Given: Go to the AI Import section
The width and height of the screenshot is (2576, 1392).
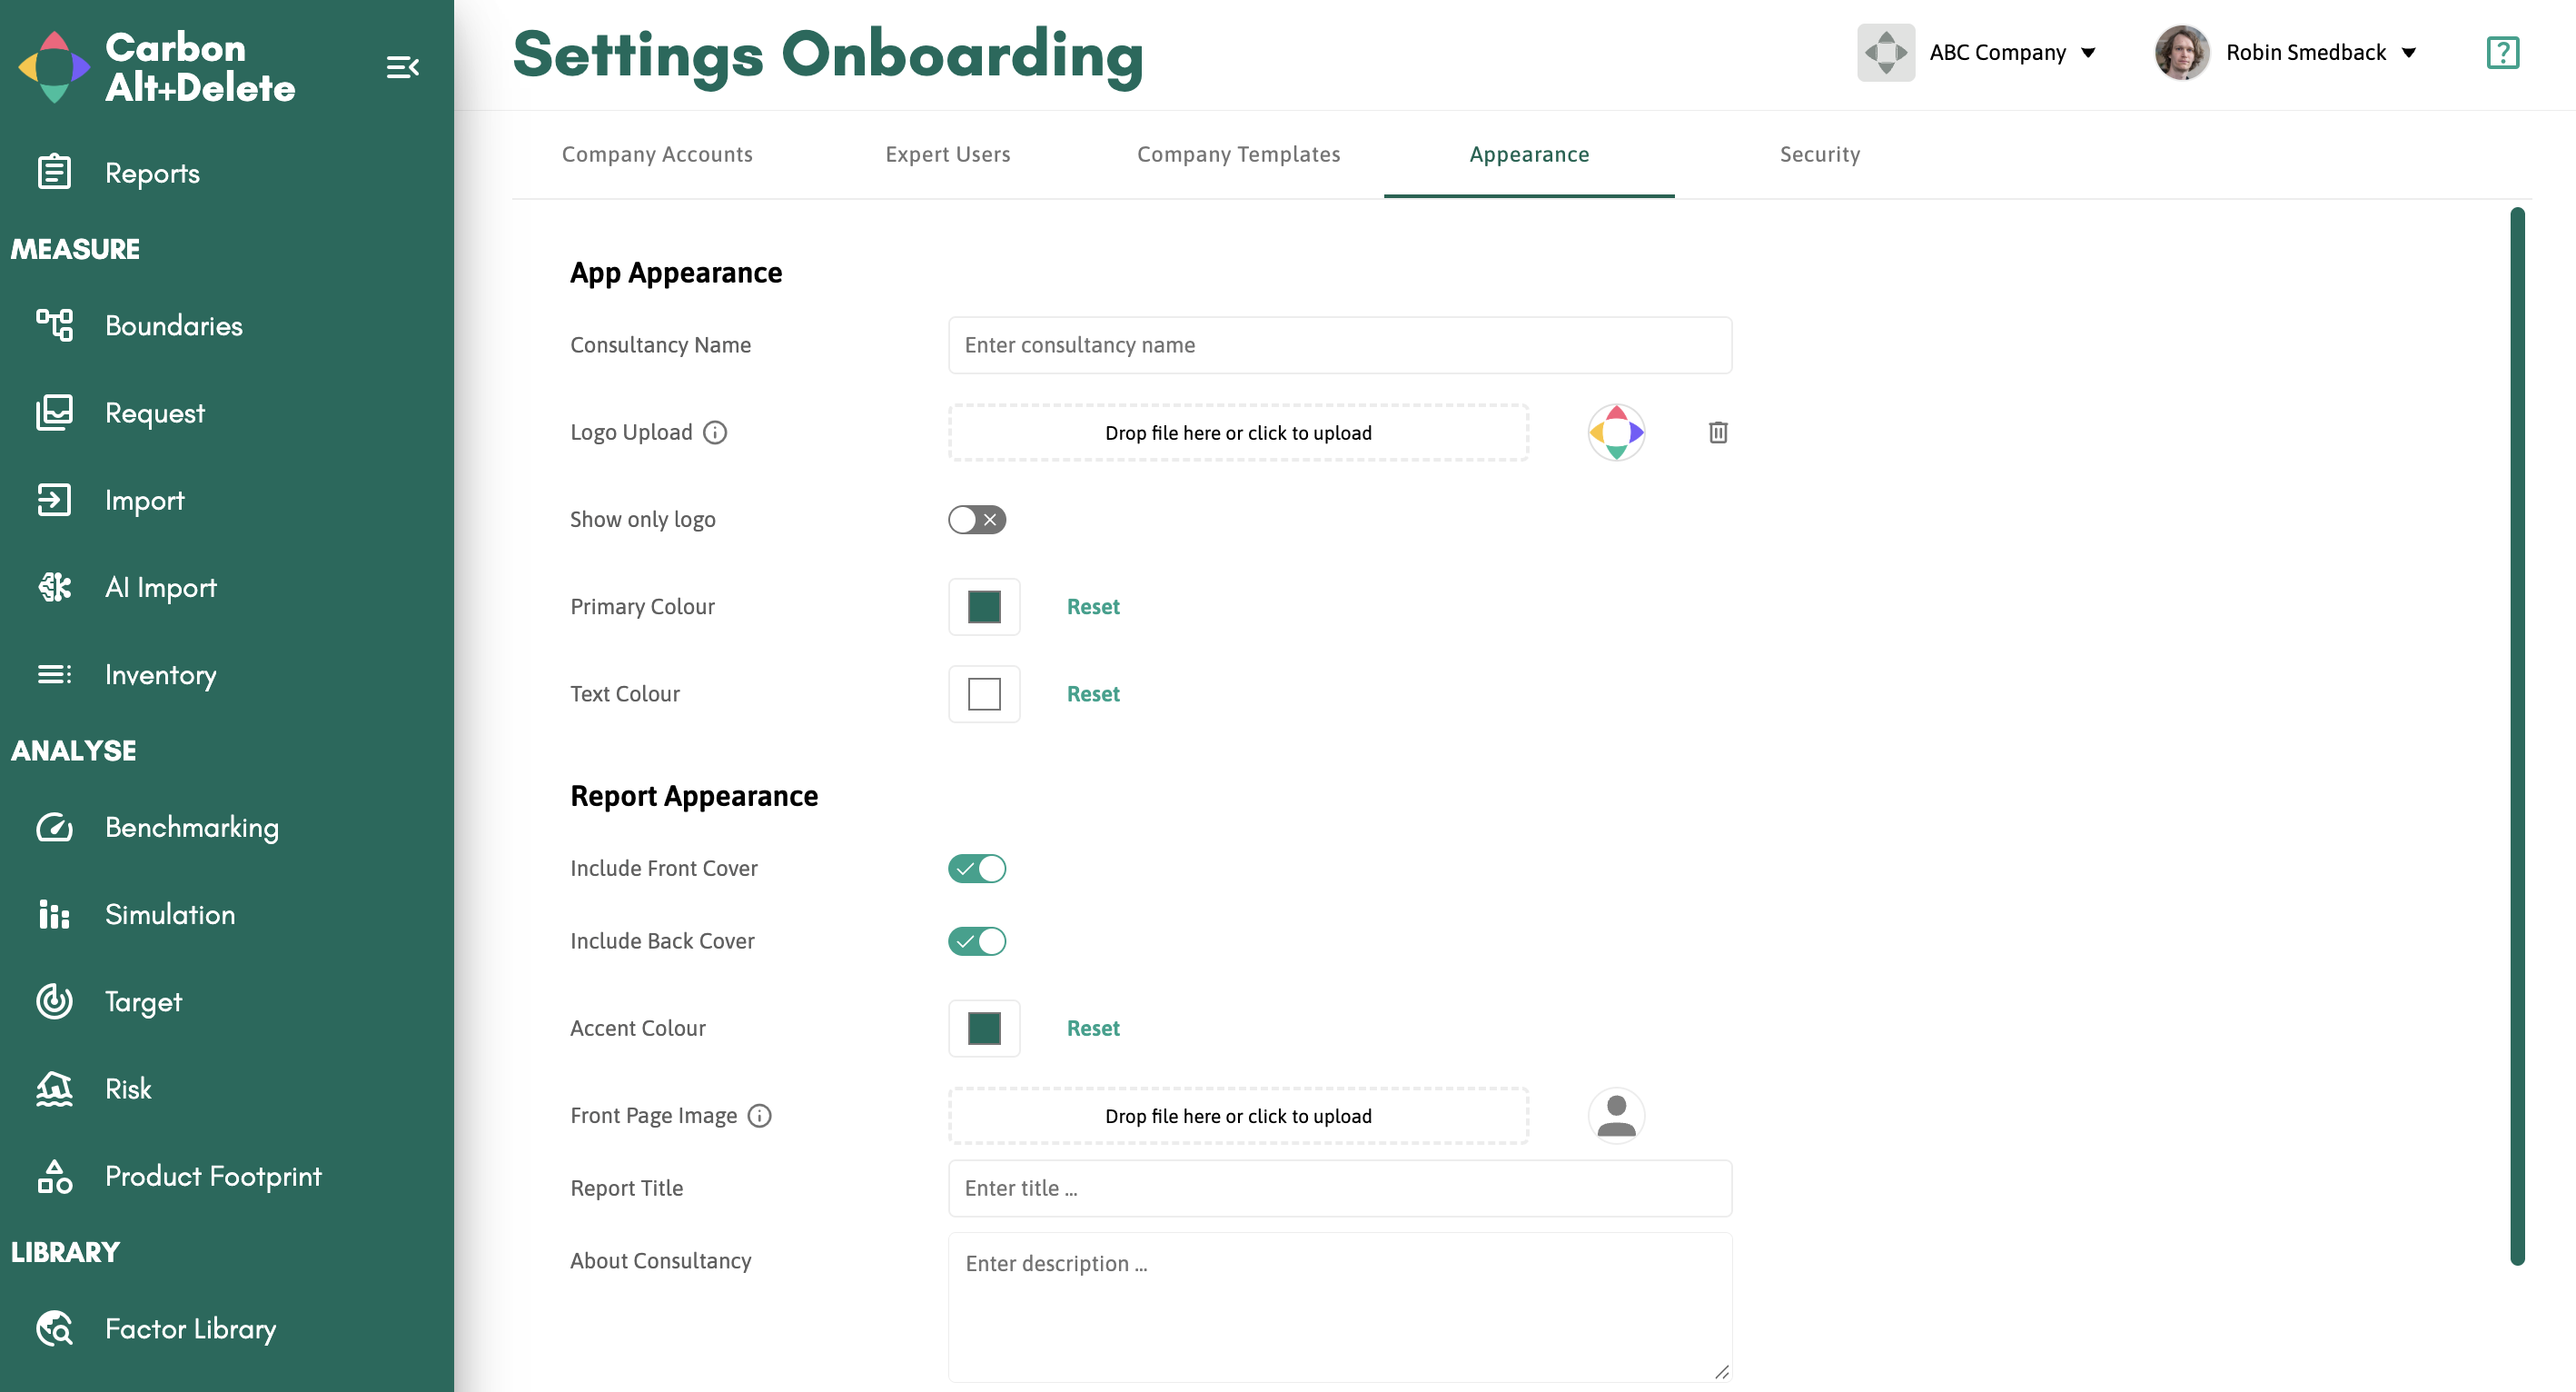Looking at the screenshot, I should point(160,587).
